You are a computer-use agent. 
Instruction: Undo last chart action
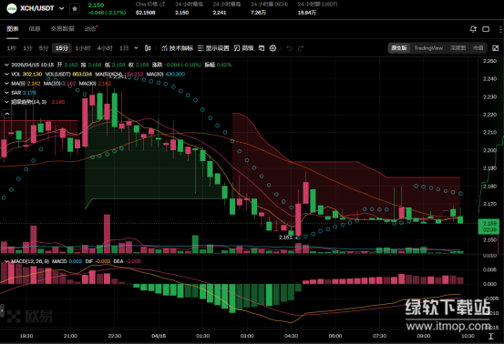pos(289,48)
